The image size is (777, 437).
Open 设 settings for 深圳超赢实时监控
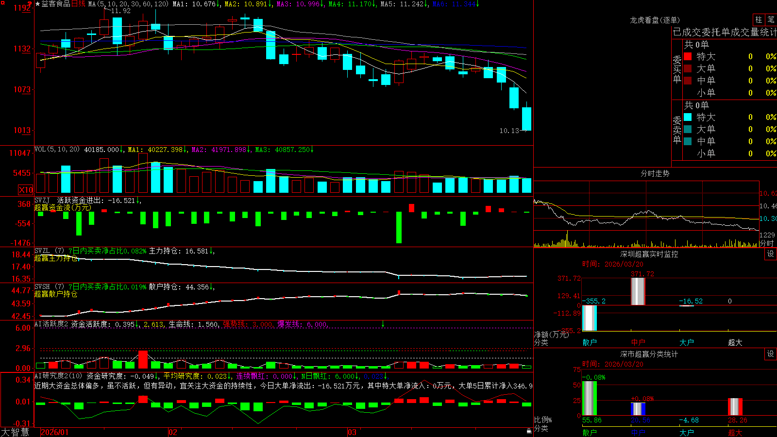pyautogui.click(x=771, y=254)
